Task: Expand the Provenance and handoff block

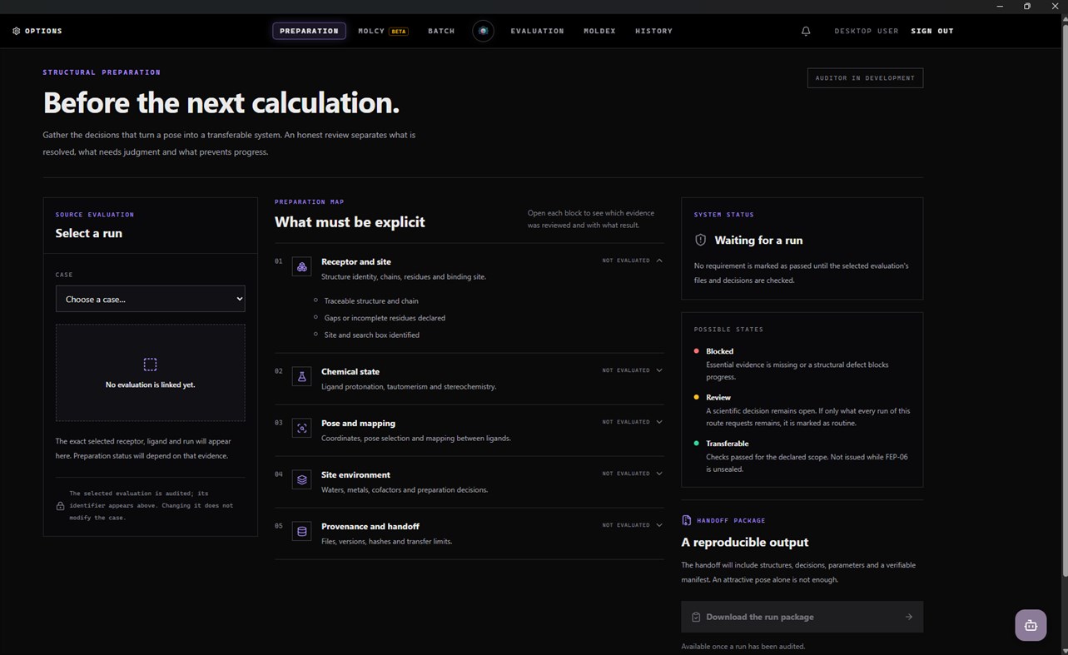Action: 659,525
